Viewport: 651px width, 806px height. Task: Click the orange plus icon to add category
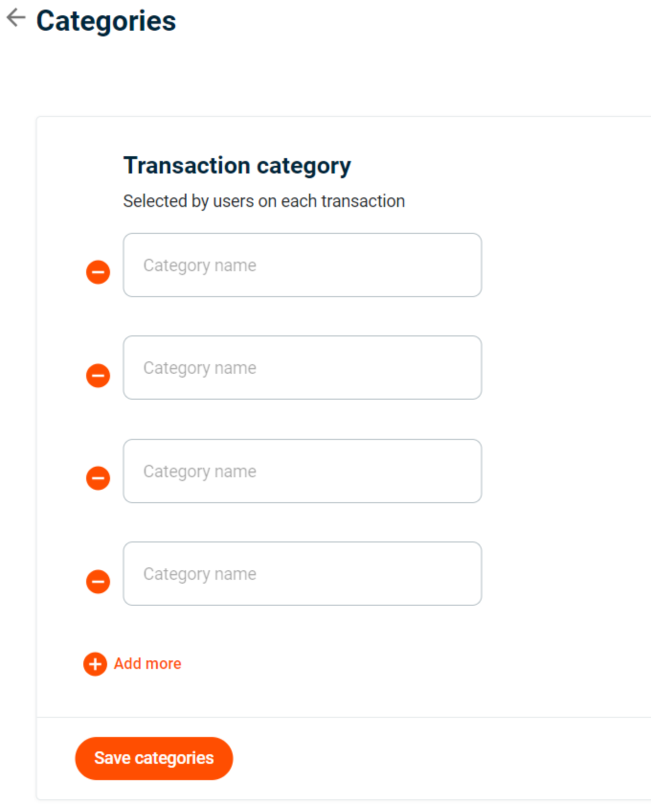click(x=94, y=664)
